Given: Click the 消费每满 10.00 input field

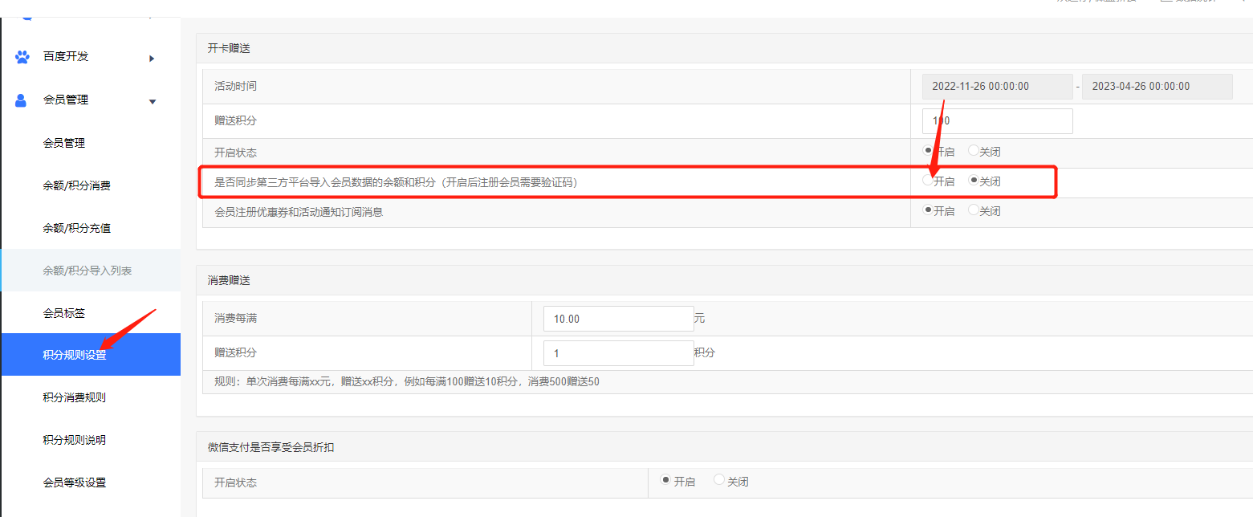Looking at the screenshot, I should point(619,319).
